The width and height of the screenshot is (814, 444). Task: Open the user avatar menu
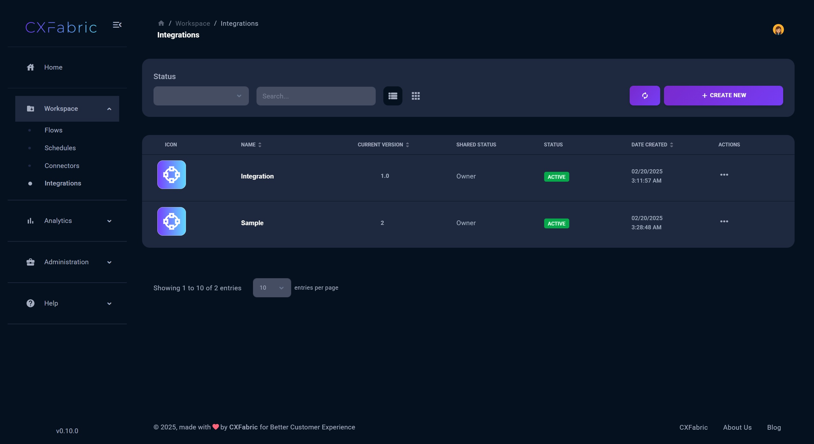click(x=778, y=30)
